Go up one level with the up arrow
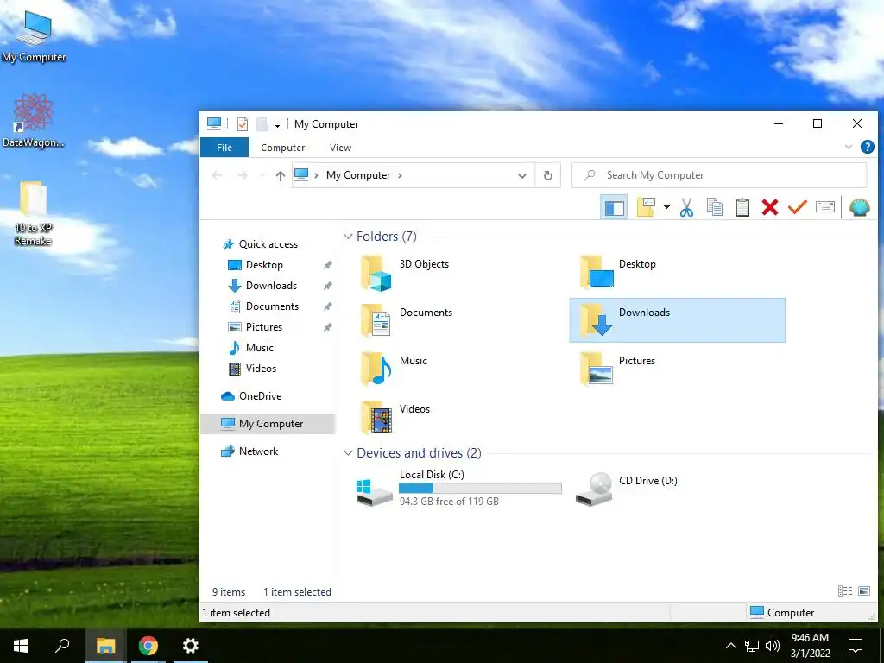884x663 pixels. click(281, 175)
